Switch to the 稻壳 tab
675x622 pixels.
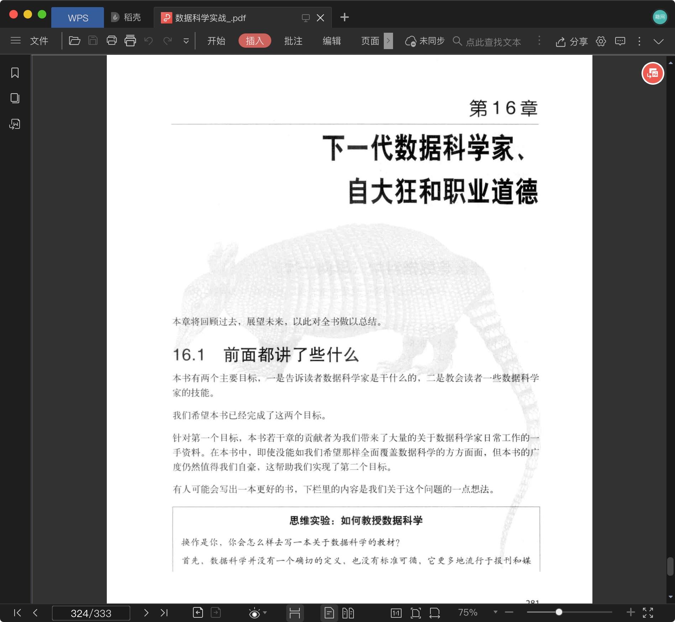point(126,17)
